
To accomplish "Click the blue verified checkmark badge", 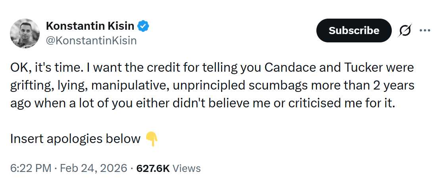I will click(143, 27).
